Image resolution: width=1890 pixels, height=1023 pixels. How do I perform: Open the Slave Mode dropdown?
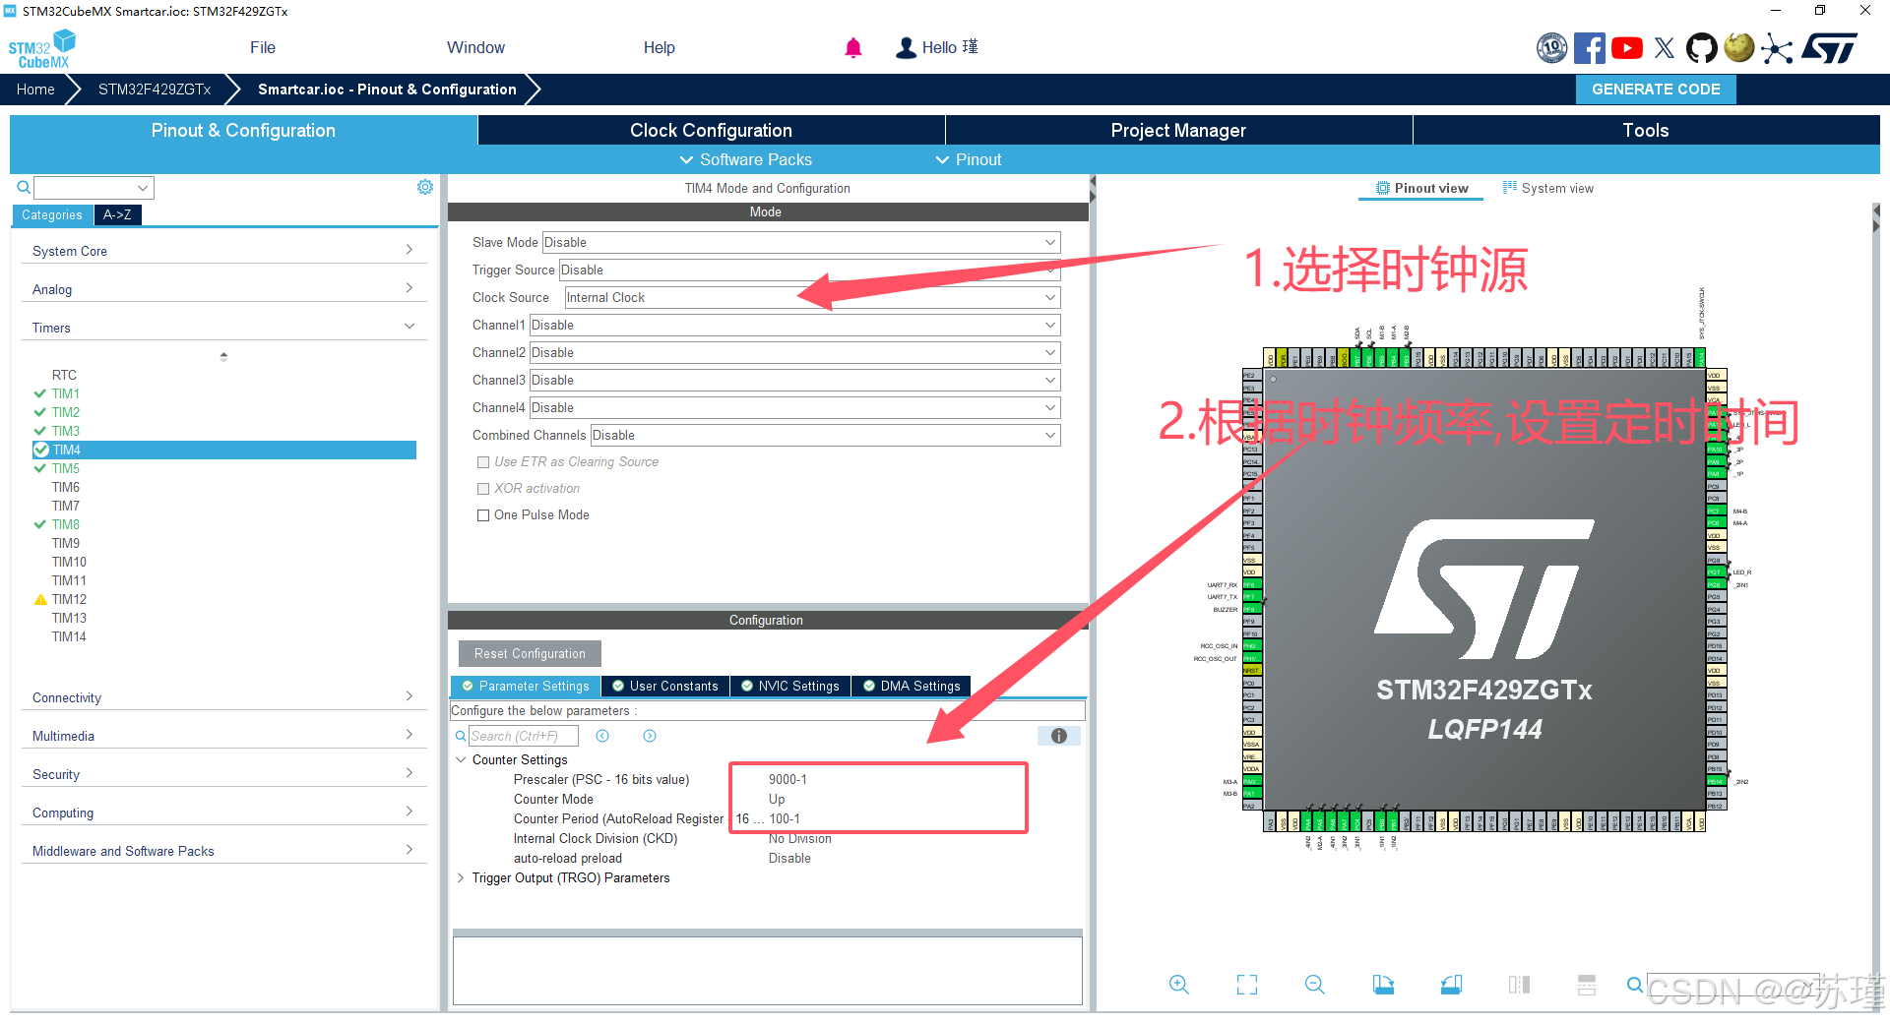(801, 242)
